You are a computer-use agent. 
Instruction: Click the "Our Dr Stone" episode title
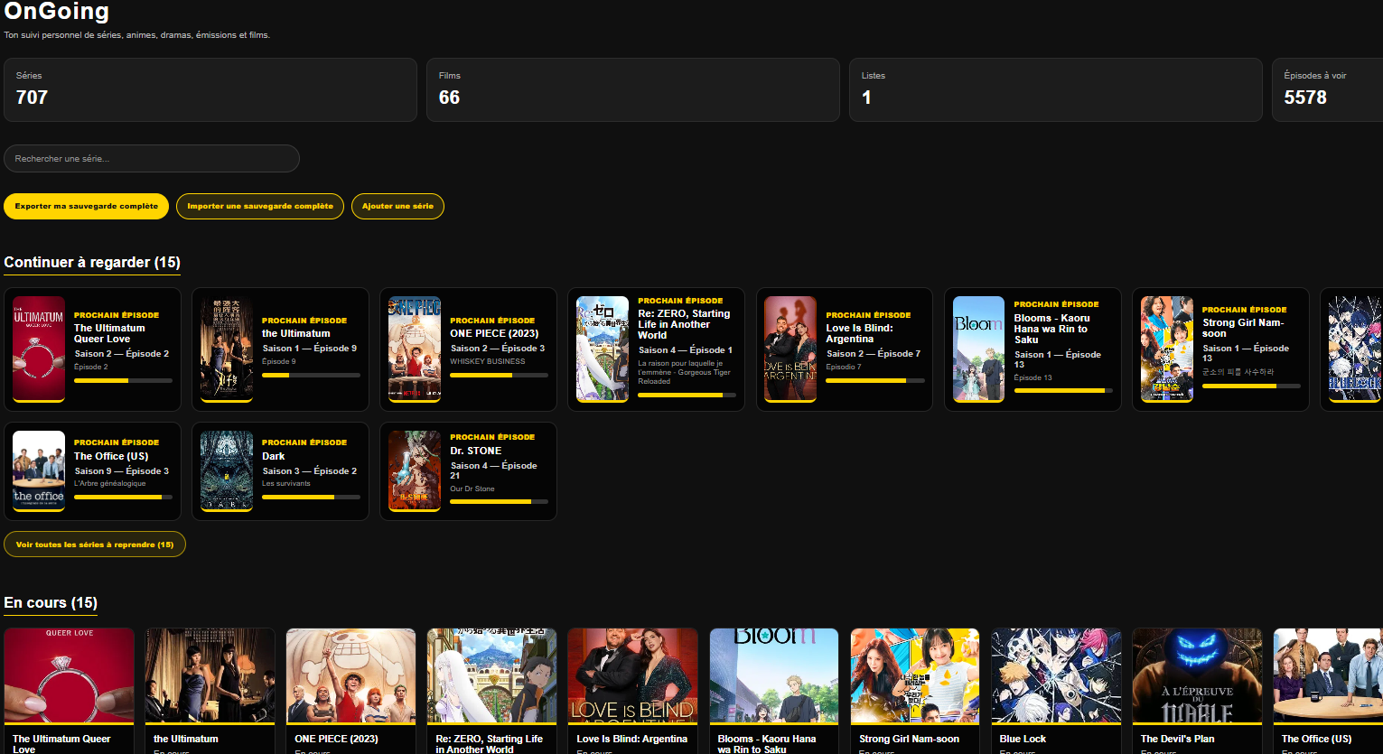(472, 489)
